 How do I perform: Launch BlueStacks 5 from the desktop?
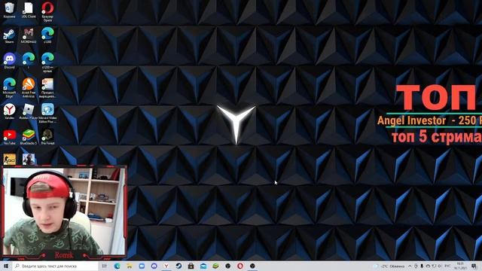pos(29,137)
